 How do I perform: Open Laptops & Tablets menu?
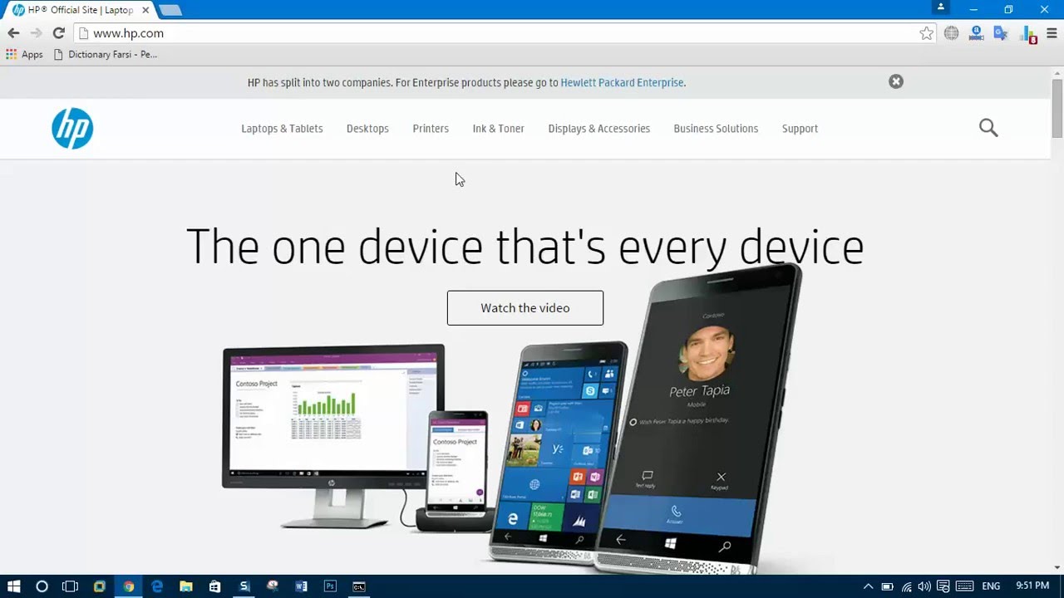coord(282,129)
